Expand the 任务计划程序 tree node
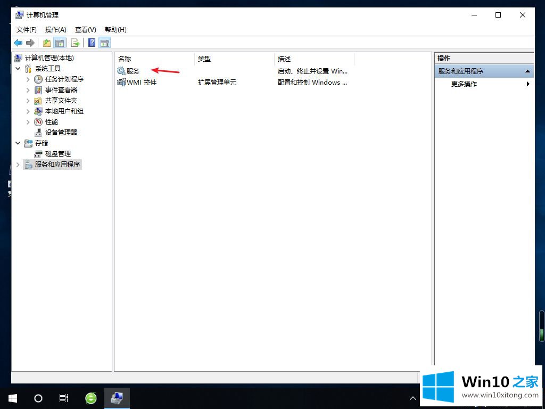The image size is (545, 409). click(x=28, y=79)
